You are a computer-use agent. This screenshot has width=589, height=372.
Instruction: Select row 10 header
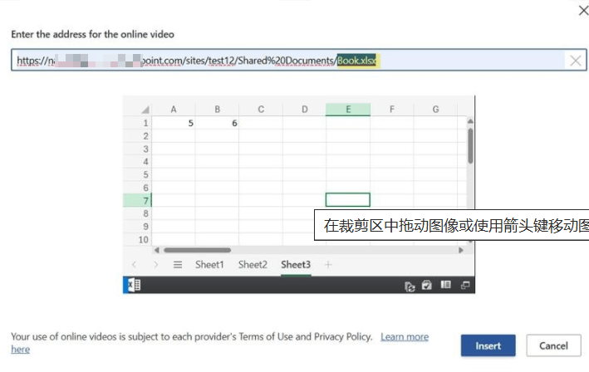click(137, 239)
